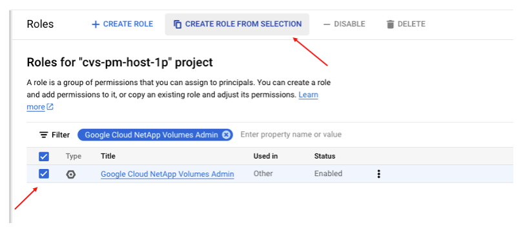Open the three-dot row actions menu
Screen dimensions: 532x236
[x=378, y=174]
